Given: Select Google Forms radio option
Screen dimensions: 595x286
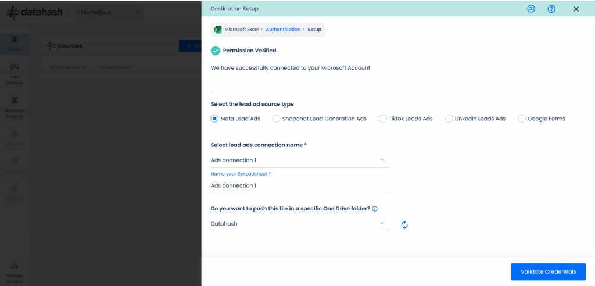Looking at the screenshot, I should (x=522, y=119).
